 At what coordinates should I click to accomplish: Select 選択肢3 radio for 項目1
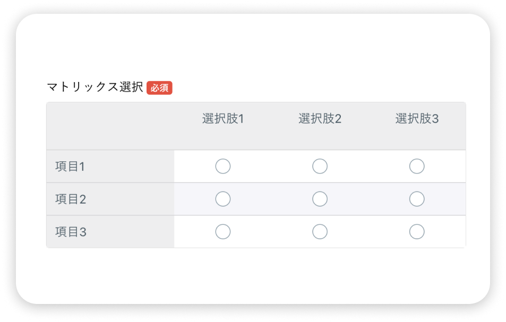(x=417, y=167)
